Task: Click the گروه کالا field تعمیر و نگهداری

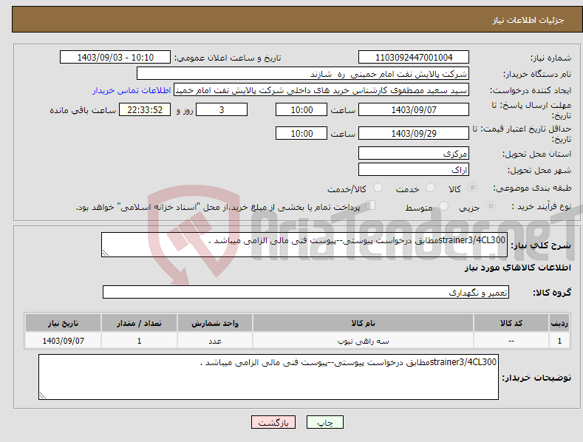Action: coord(306,293)
